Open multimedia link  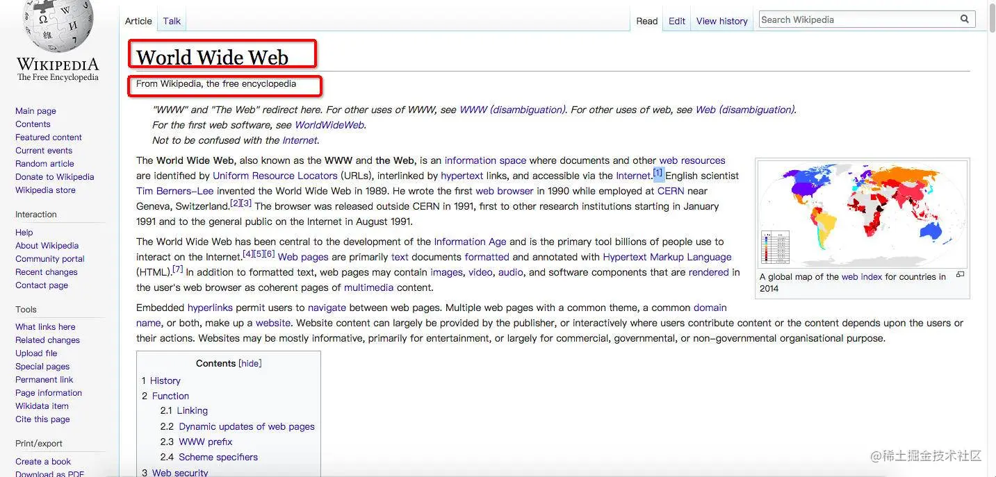point(369,287)
